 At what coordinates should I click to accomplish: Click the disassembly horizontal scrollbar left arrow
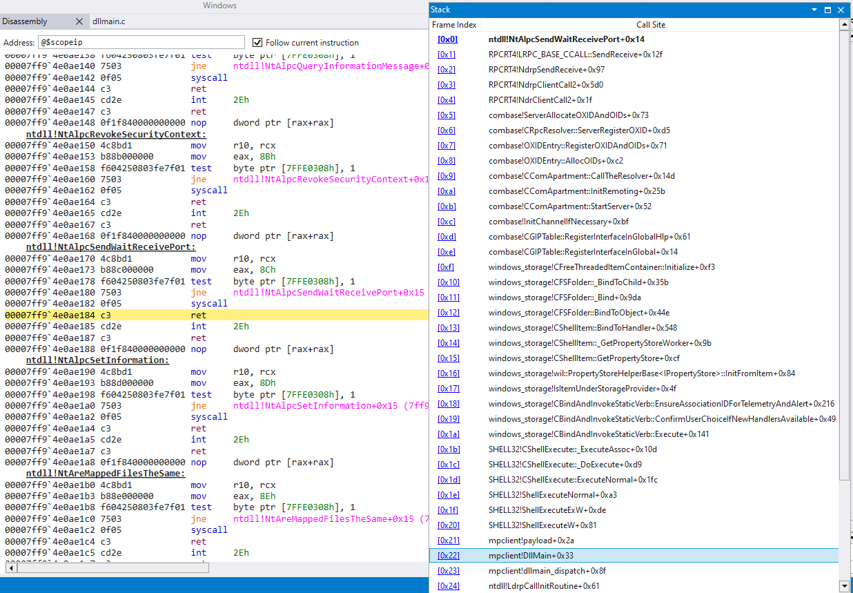10,568
